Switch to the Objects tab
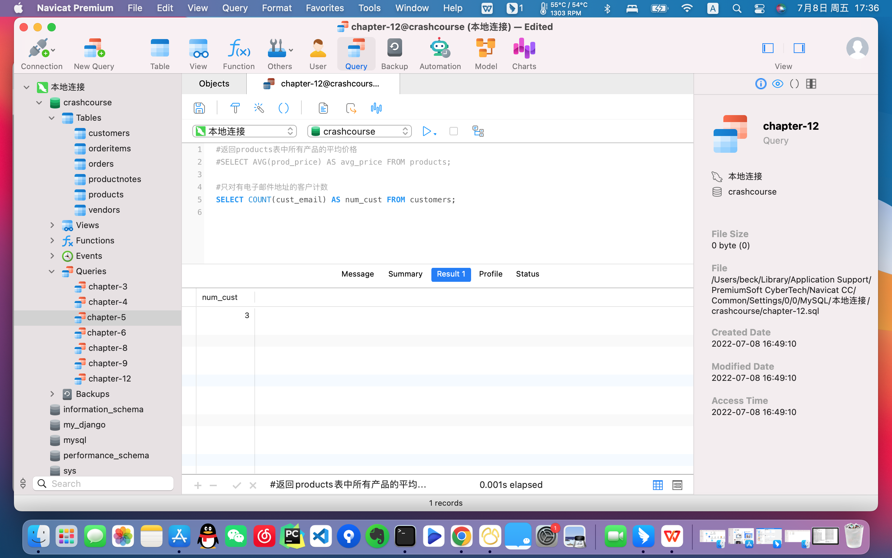The height and width of the screenshot is (558, 892). 214,84
